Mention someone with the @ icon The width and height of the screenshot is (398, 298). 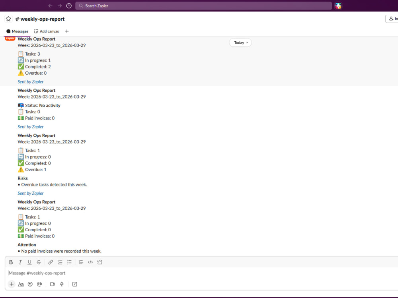[x=39, y=284]
